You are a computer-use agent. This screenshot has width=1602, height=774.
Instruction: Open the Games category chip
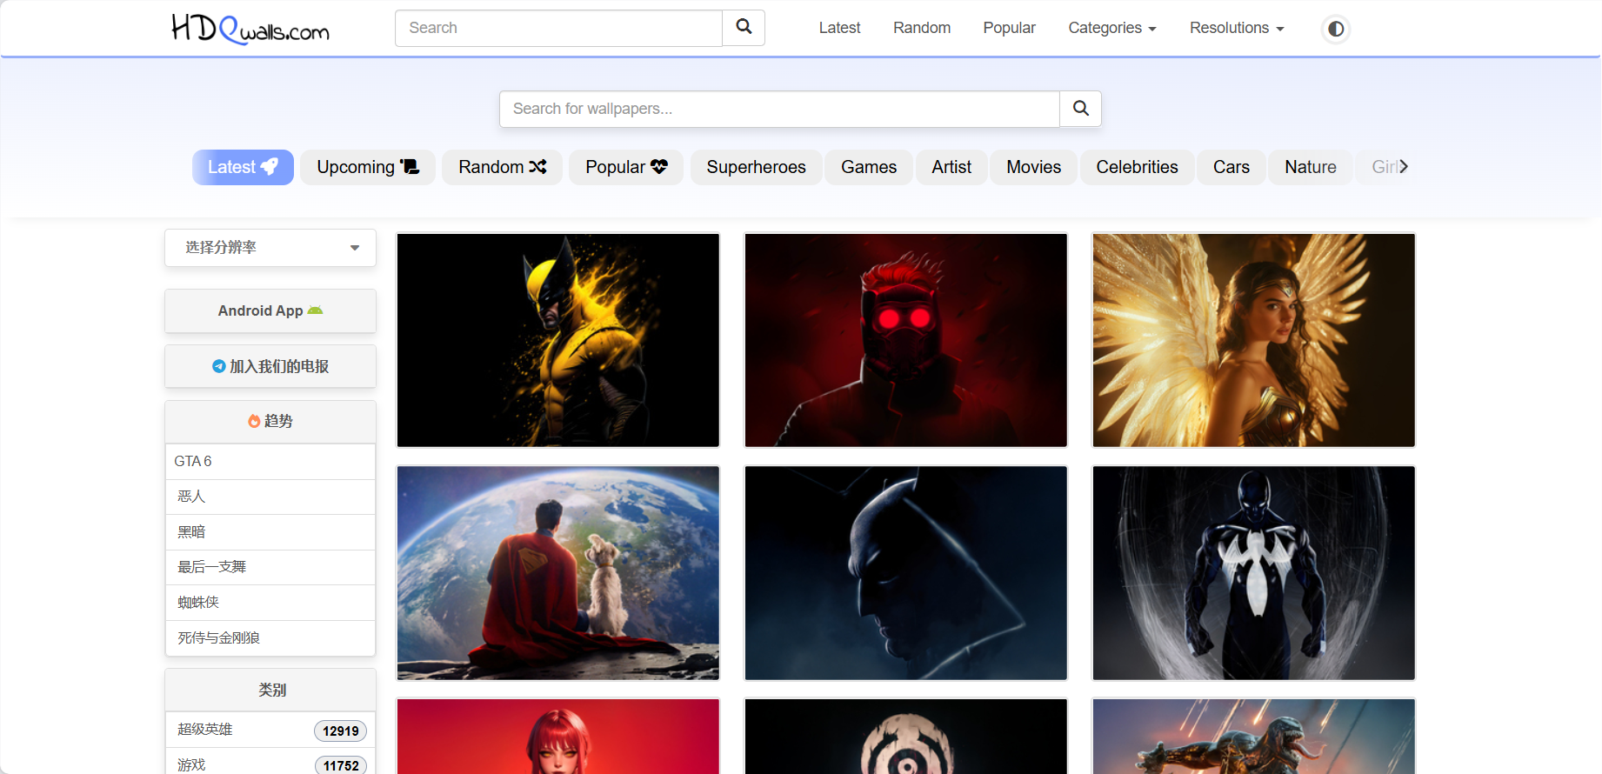click(x=868, y=167)
